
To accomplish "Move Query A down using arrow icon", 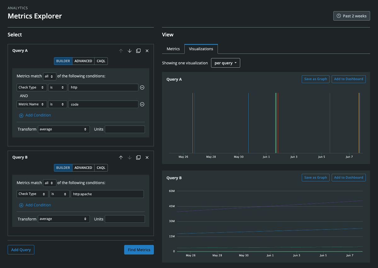I will pos(129,51).
